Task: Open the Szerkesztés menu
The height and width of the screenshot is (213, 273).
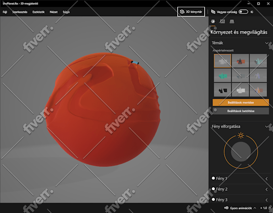Action: [x=20, y=12]
